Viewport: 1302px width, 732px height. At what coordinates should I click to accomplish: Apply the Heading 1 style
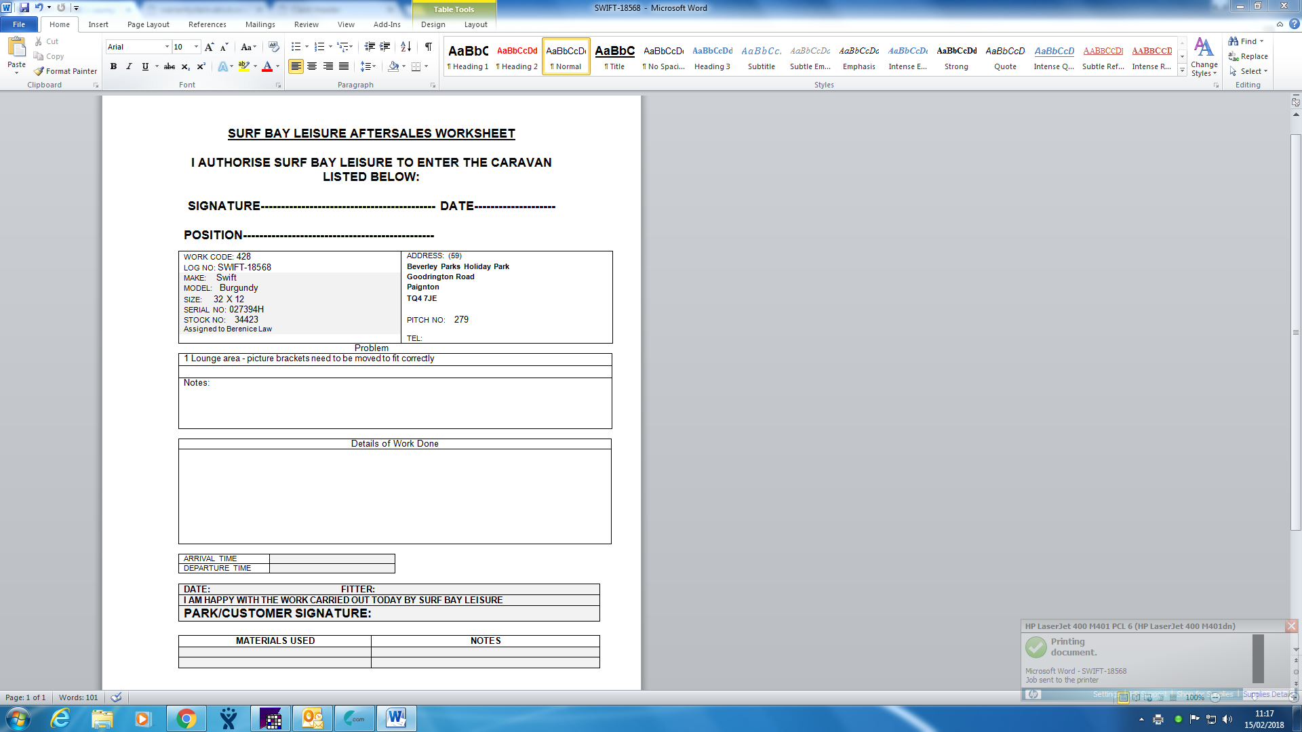point(468,56)
